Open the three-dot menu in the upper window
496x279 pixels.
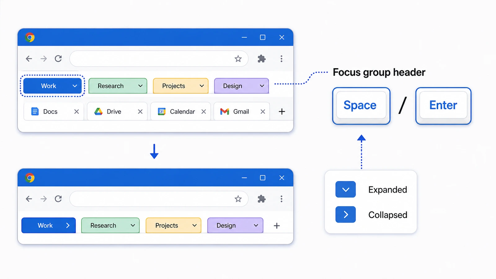pyautogui.click(x=281, y=59)
